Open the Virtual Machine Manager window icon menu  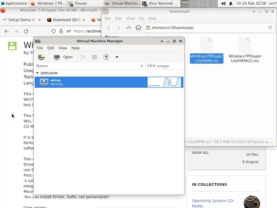(x=38, y=41)
